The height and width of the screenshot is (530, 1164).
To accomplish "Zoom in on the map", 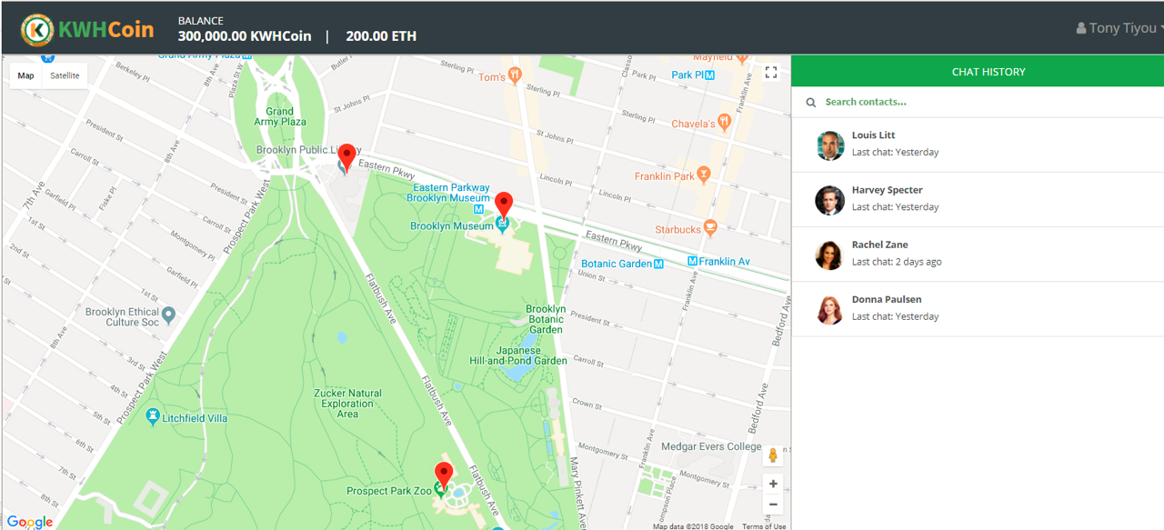I will pyautogui.click(x=773, y=484).
